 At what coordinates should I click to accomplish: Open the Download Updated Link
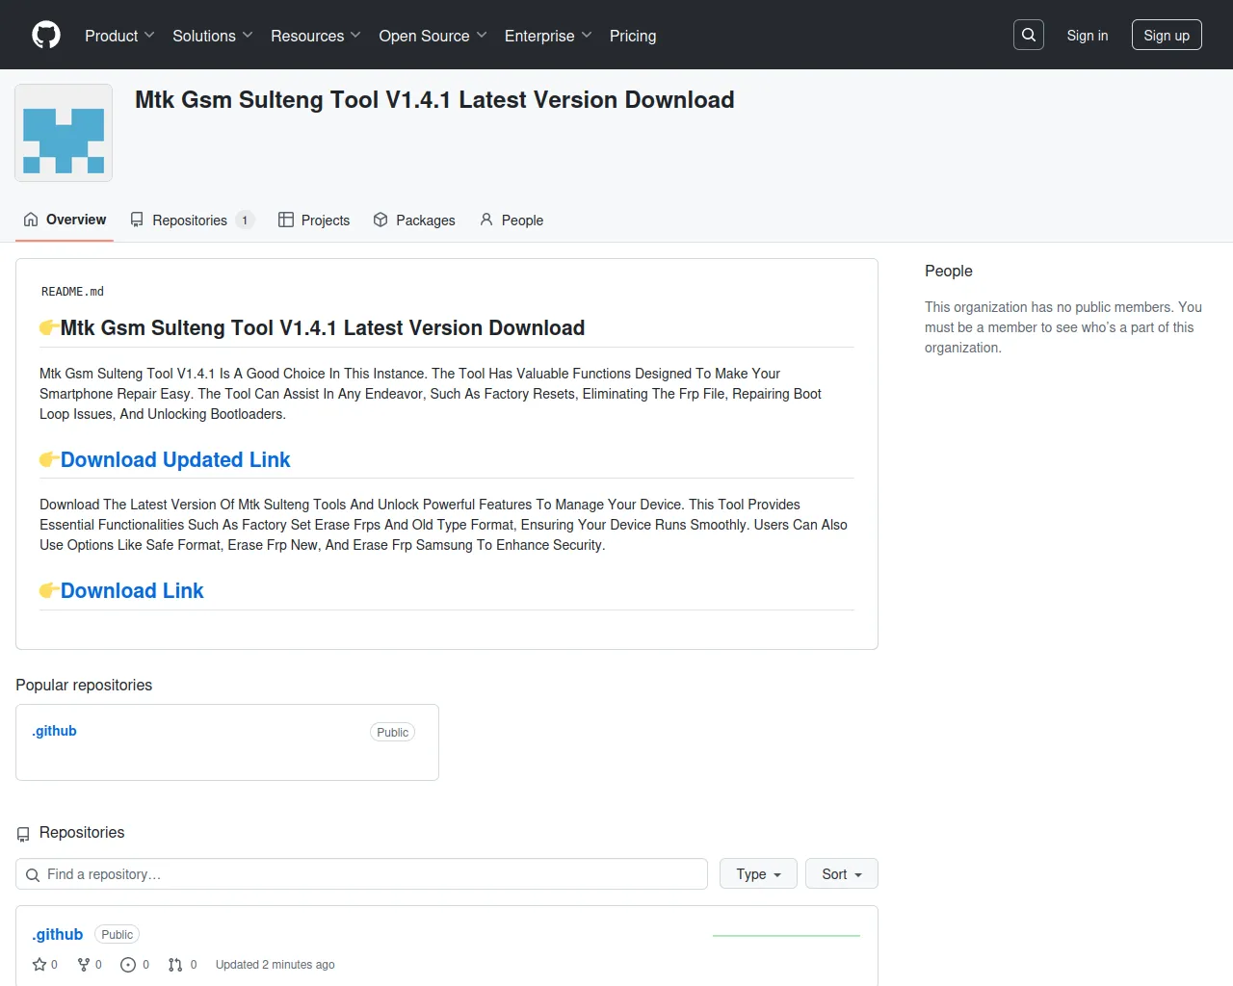pos(175,459)
